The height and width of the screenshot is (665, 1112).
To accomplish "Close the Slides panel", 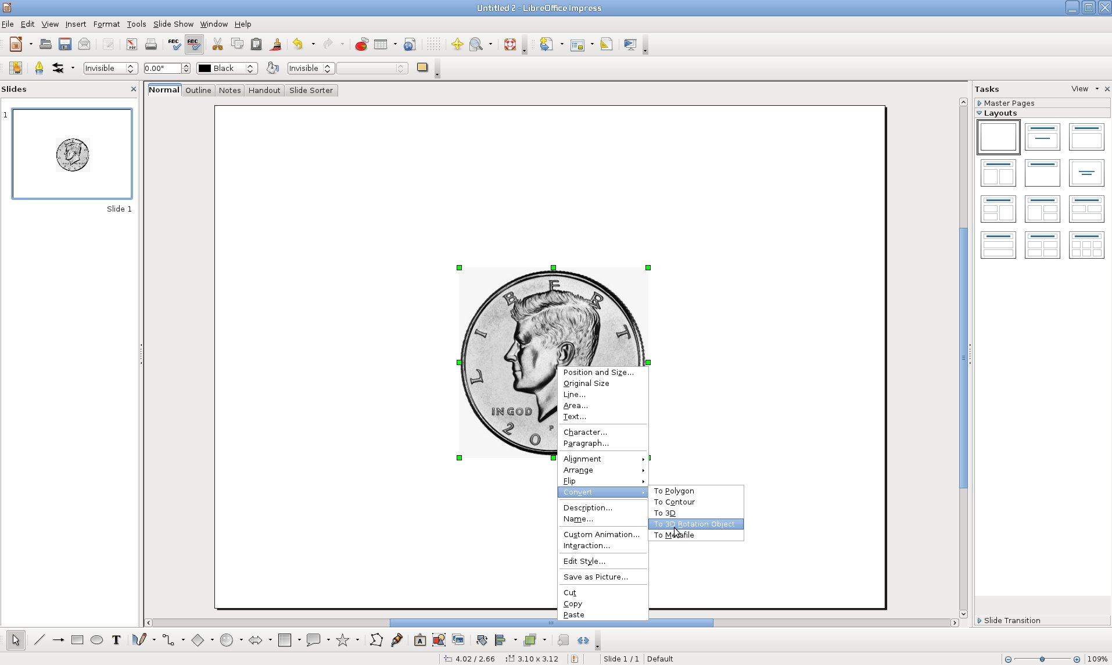I will pos(134,89).
